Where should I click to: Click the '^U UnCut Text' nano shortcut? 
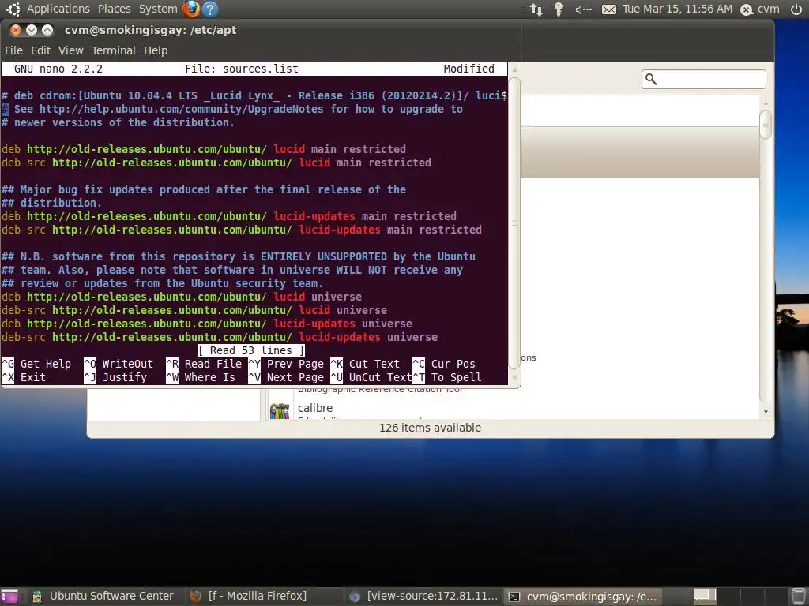[x=371, y=377]
